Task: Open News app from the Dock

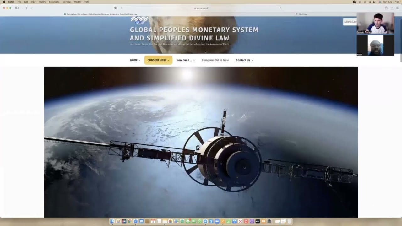Action: click(240, 221)
